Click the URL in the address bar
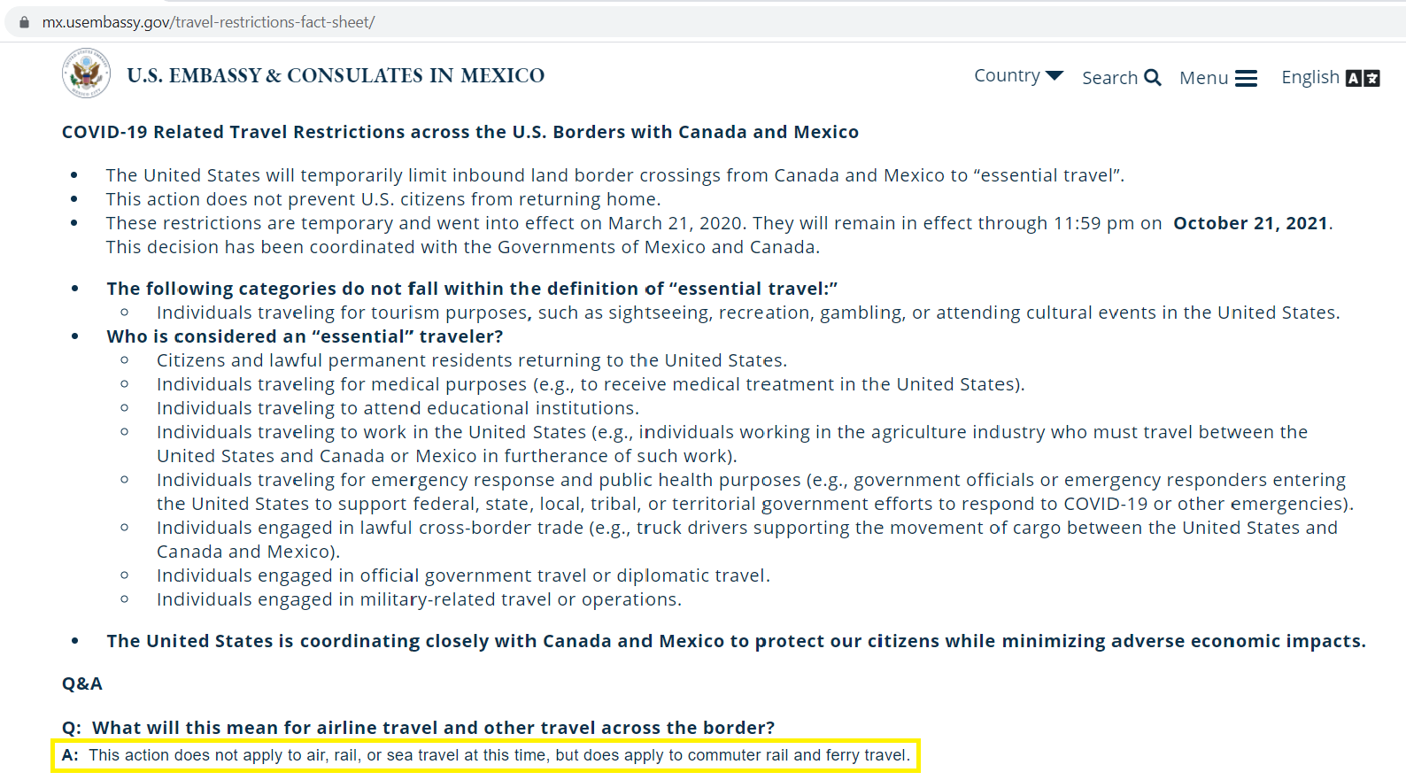The image size is (1406, 780). pyautogui.click(x=209, y=22)
